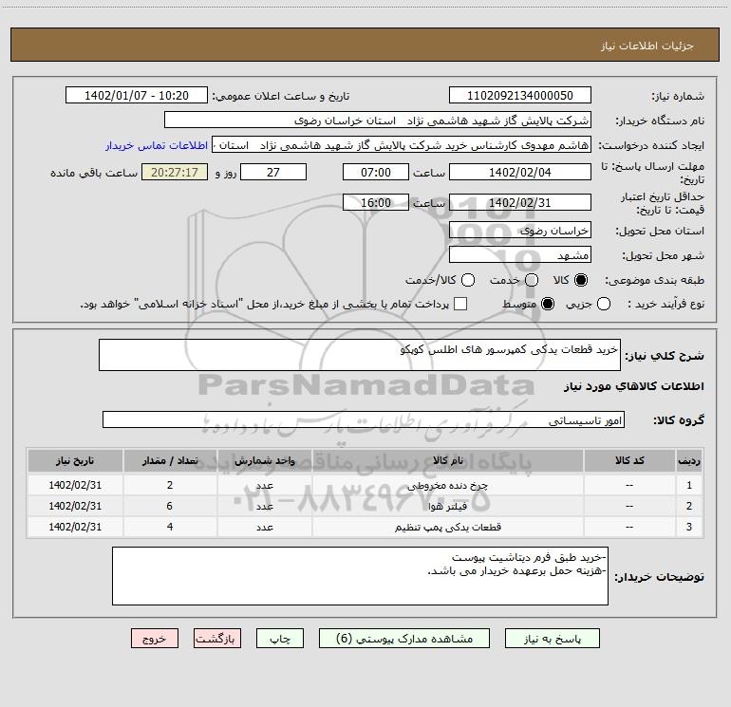Screen dimensions: 731x707
Task: Click quantity 6 in فیلتر هوا row
Action: (170, 506)
